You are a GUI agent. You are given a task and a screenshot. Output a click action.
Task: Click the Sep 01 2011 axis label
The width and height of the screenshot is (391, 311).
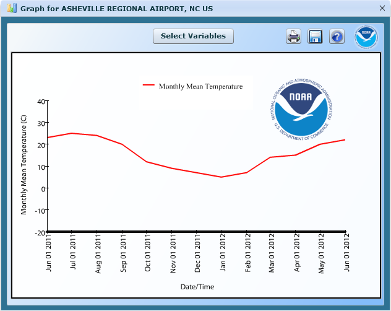[x=123, y=253]
